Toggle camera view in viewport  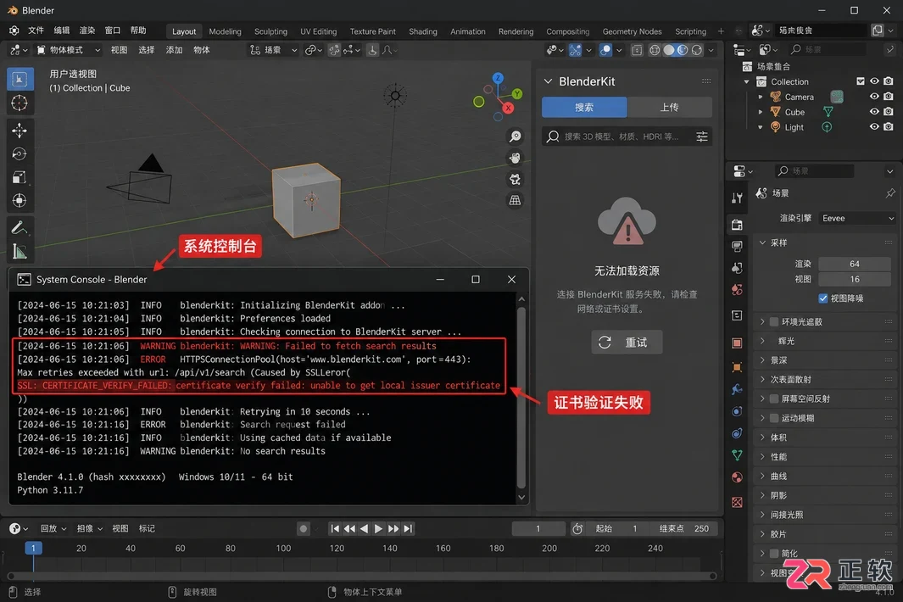coord(515,179)
